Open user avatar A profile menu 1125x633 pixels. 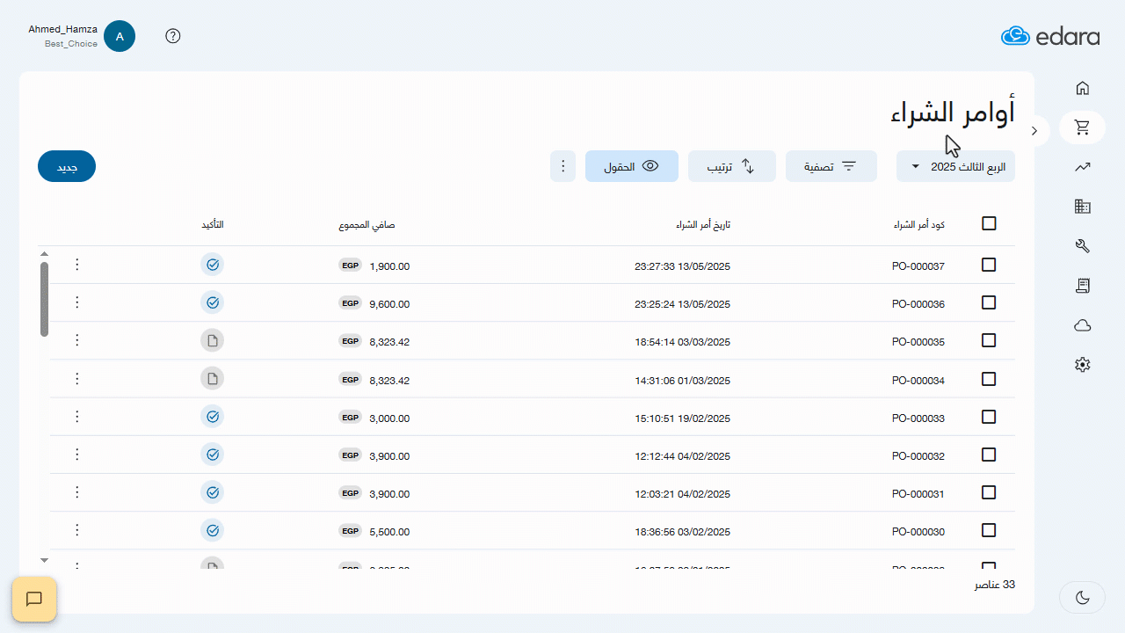pyautogui.click(x=120, y=36)
